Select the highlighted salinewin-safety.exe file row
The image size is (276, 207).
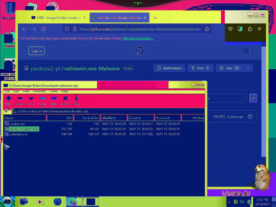pyautogui.click(x=104, y=129)
